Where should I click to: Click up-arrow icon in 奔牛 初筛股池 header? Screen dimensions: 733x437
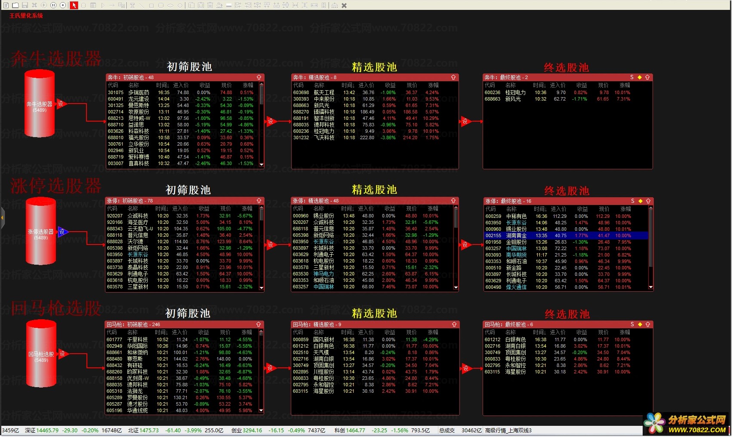tap(259, 77)
